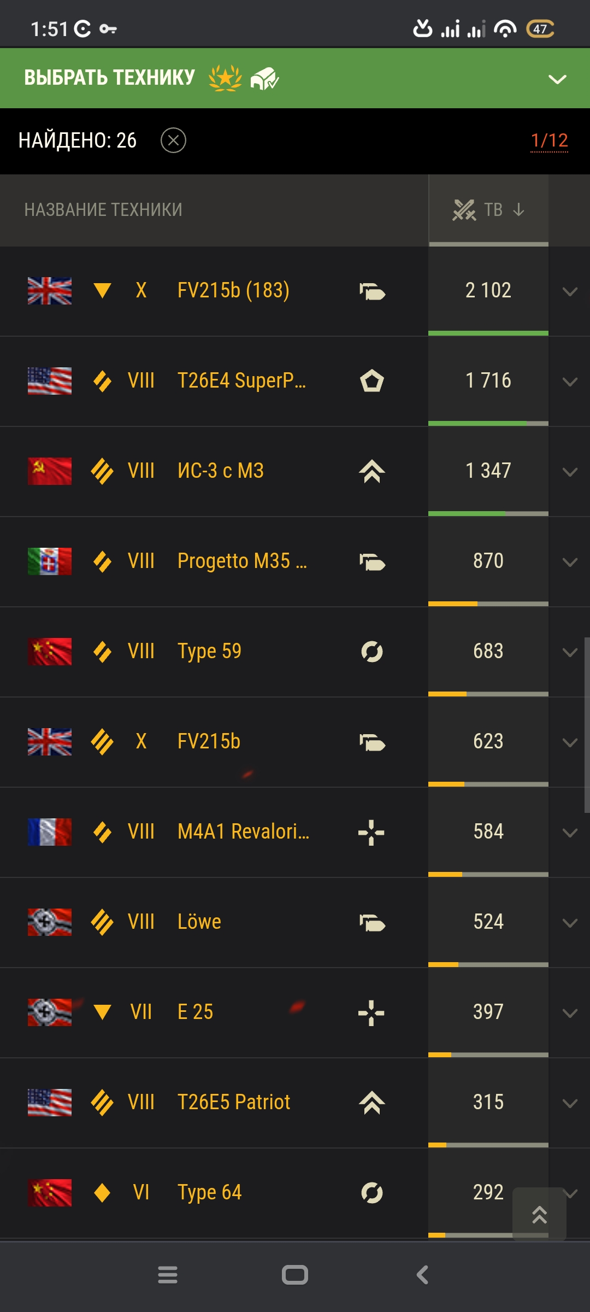The height and width of the screenshot is (1312, 590).
Task: Toggle the ТВ column sort direction arrow
Action: (x=518, y=209)
